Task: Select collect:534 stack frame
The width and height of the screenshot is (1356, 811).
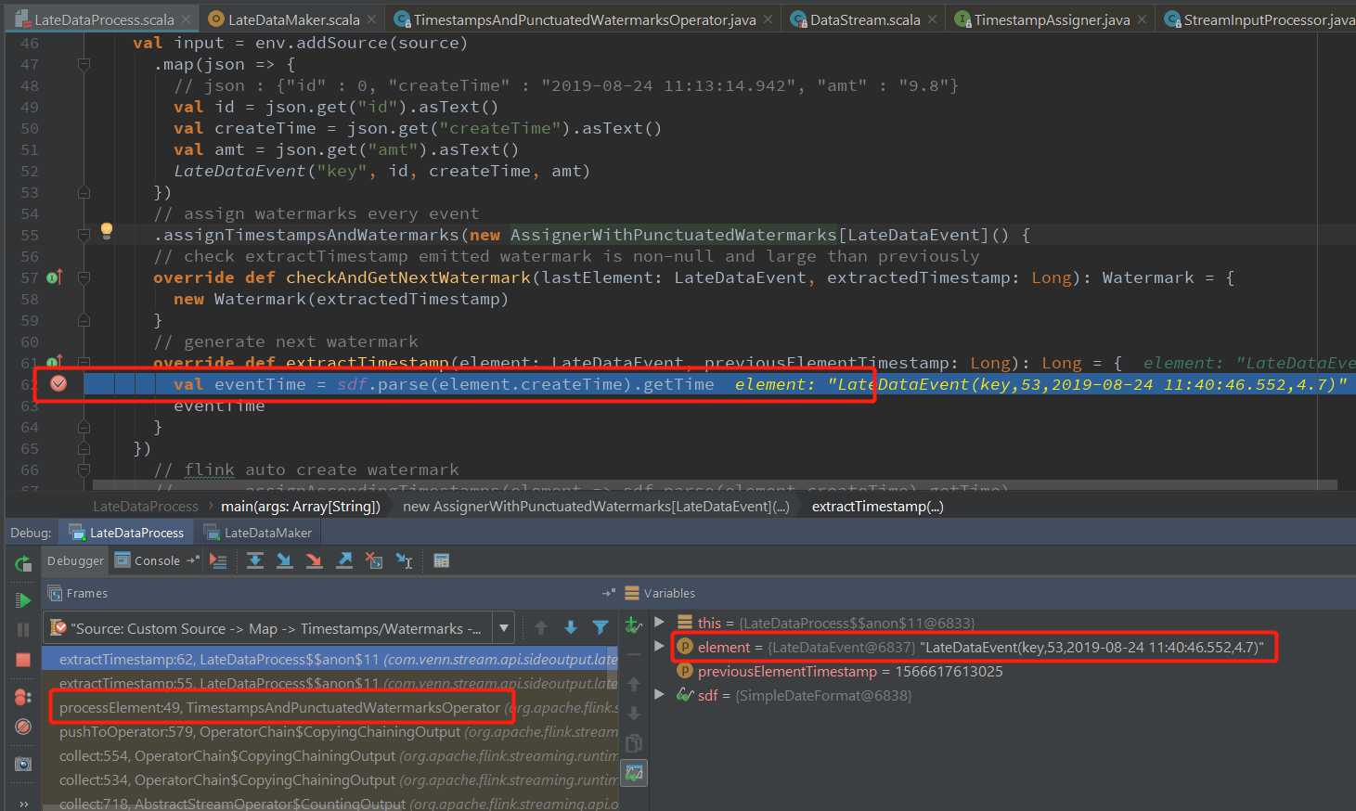Action: 329,779
